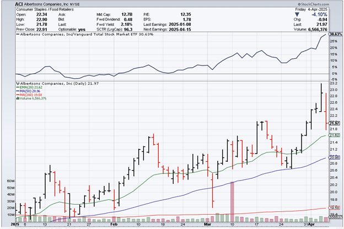Click the Fwd Dividend value 0.48

coord(128,19)
